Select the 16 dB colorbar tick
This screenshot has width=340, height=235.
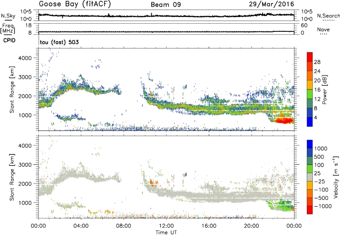pos(317,90)
